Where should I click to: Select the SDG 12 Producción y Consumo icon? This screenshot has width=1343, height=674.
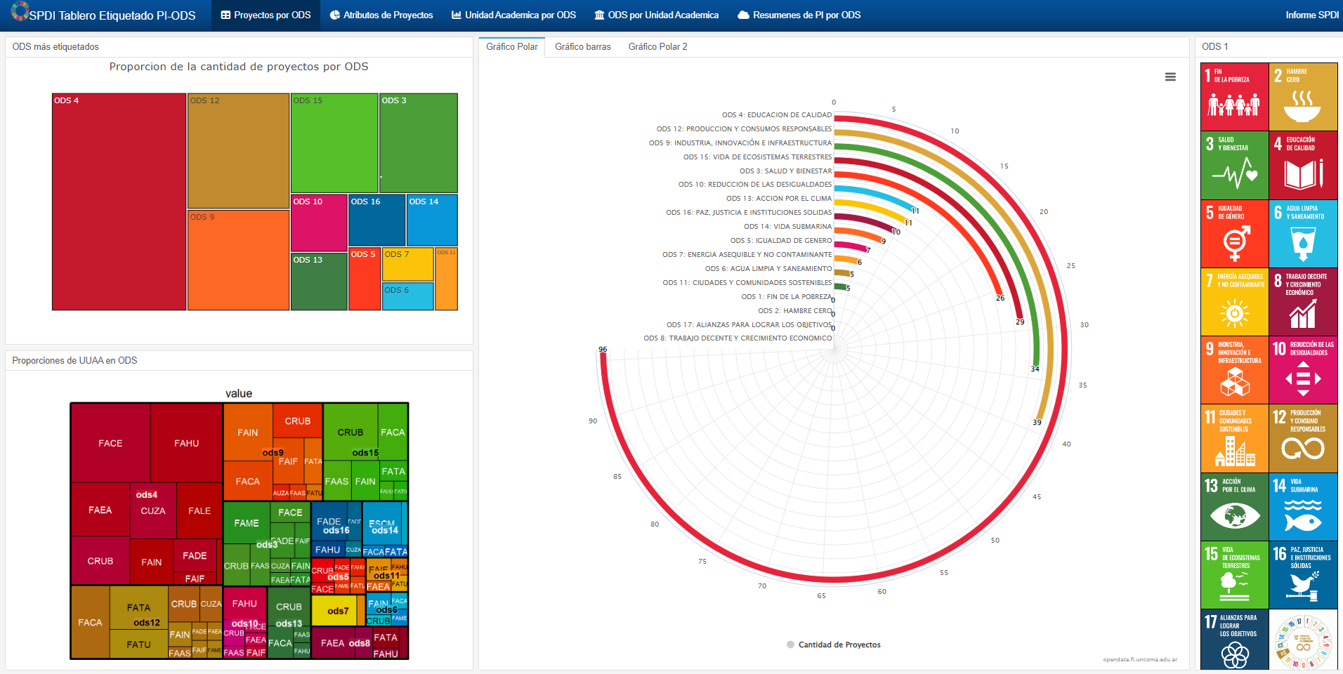pyautogui.click(x=1303, y=439)
